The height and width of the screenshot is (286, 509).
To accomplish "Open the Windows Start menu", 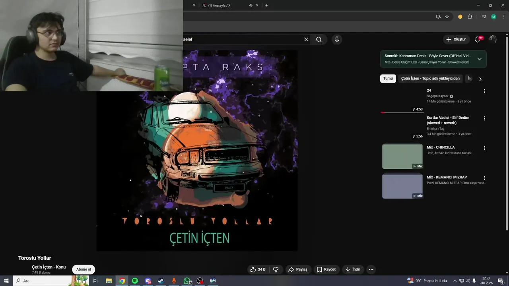I will point(6,281).
